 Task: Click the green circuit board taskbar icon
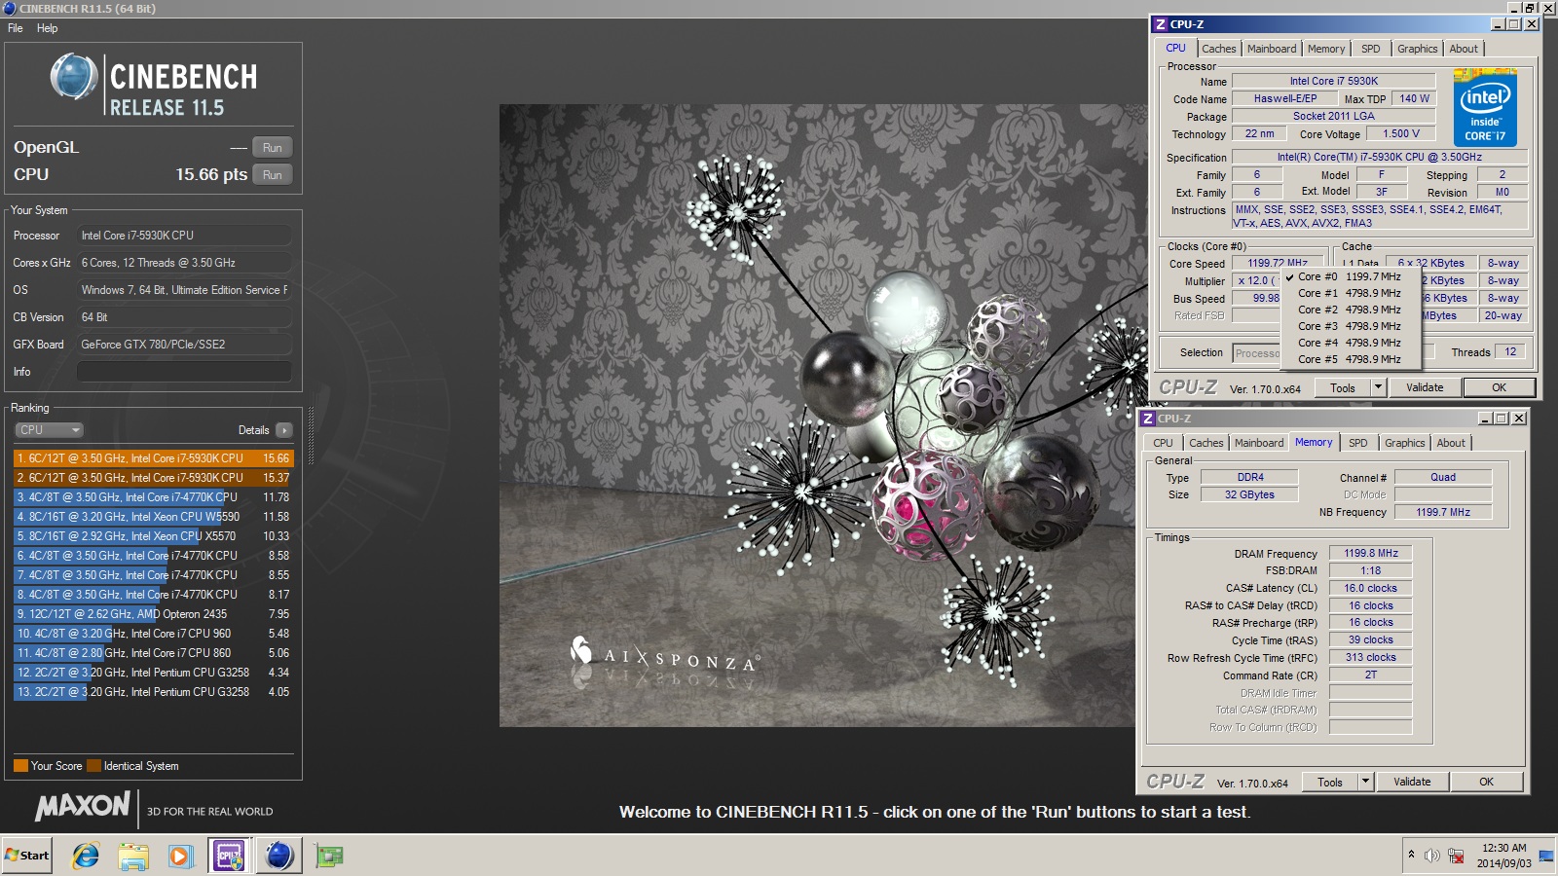point(329,856)
